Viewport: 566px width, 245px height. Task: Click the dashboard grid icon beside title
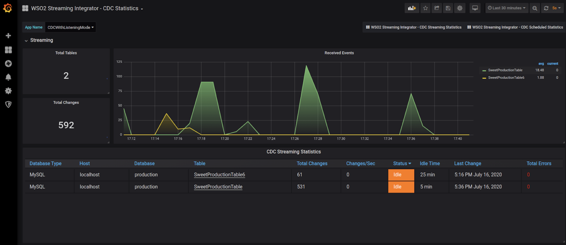(x=25, y=8)
